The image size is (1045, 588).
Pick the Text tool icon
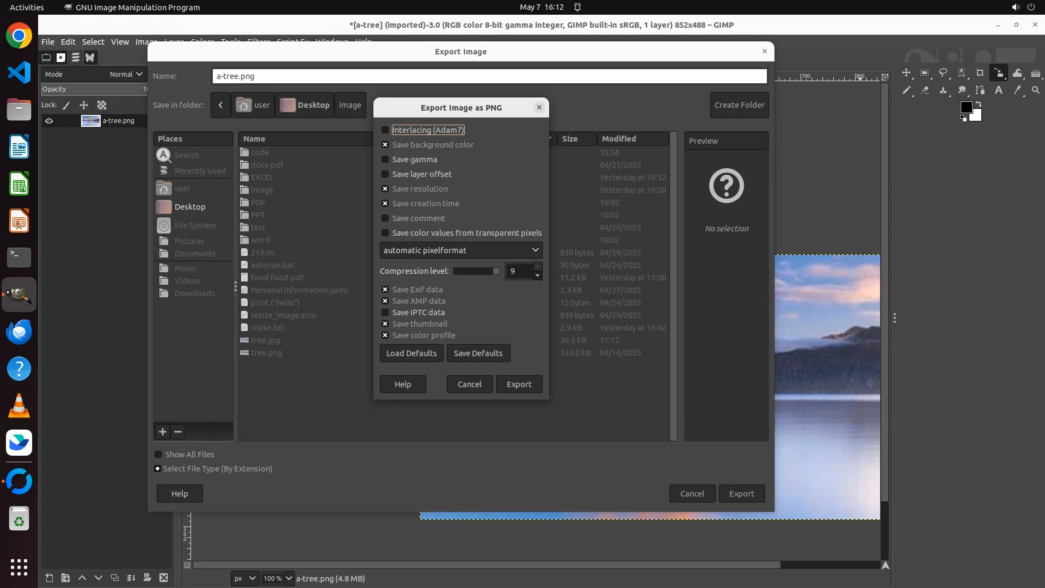[999, 90]
